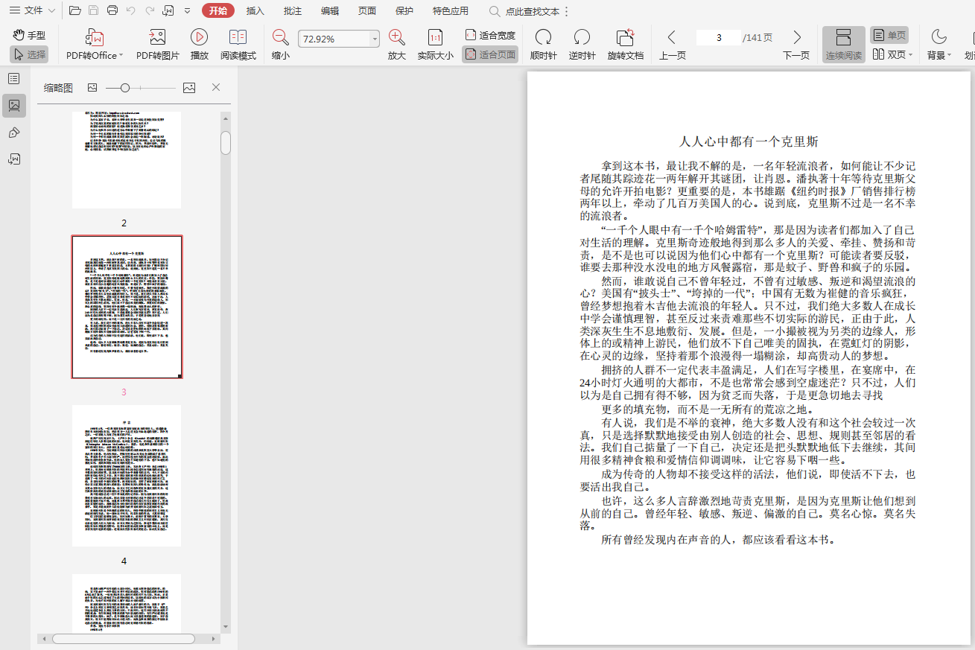Screen dimensions: 975x650
Task: Open the 背景 background dropdown
Action: click(x=939, y=44)
